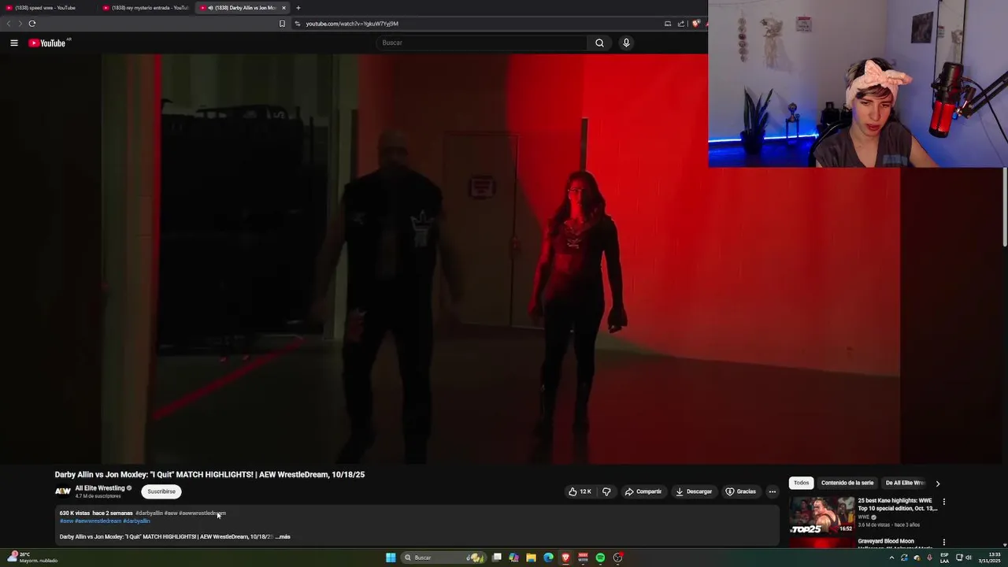
Task: Open the weather widget showing 26°C
Action: coord(31,558)
